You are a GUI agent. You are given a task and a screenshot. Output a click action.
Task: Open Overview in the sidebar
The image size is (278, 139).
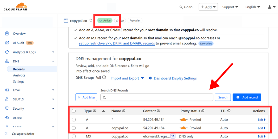[19, 33]
